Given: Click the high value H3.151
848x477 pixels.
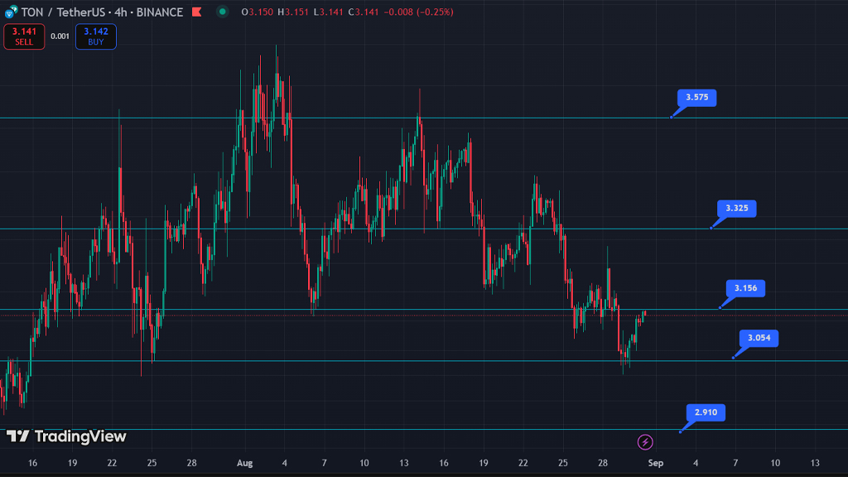Looking at the screenshot, I should point(293,12).
